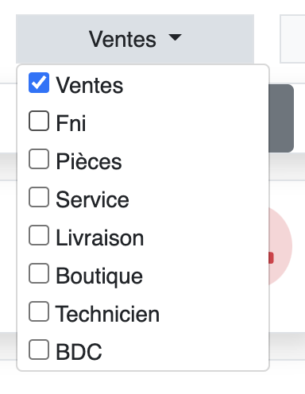
Task: Tick the Fni checkbox
Action: [39, 121]
